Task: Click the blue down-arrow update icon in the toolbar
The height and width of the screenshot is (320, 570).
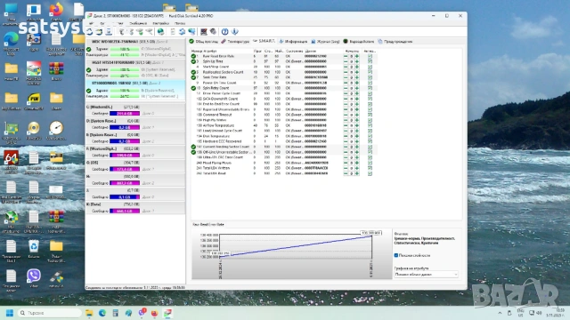Action: (235, 32)
